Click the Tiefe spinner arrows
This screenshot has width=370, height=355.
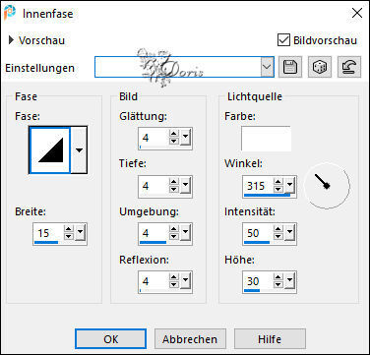pos(174,186)
